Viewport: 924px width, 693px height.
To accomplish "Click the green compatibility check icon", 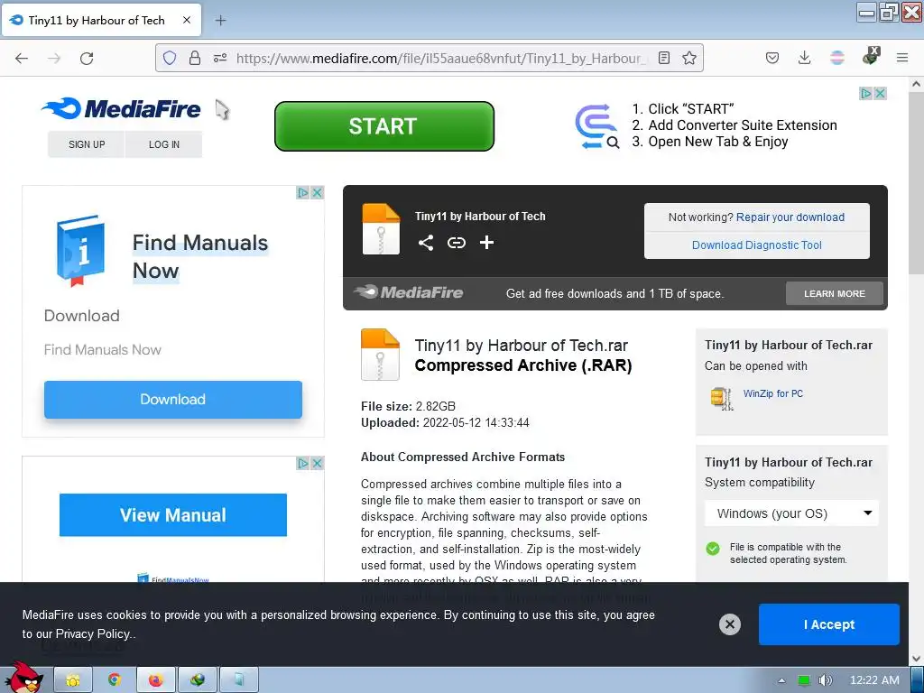I will click(x=713, y=549).
